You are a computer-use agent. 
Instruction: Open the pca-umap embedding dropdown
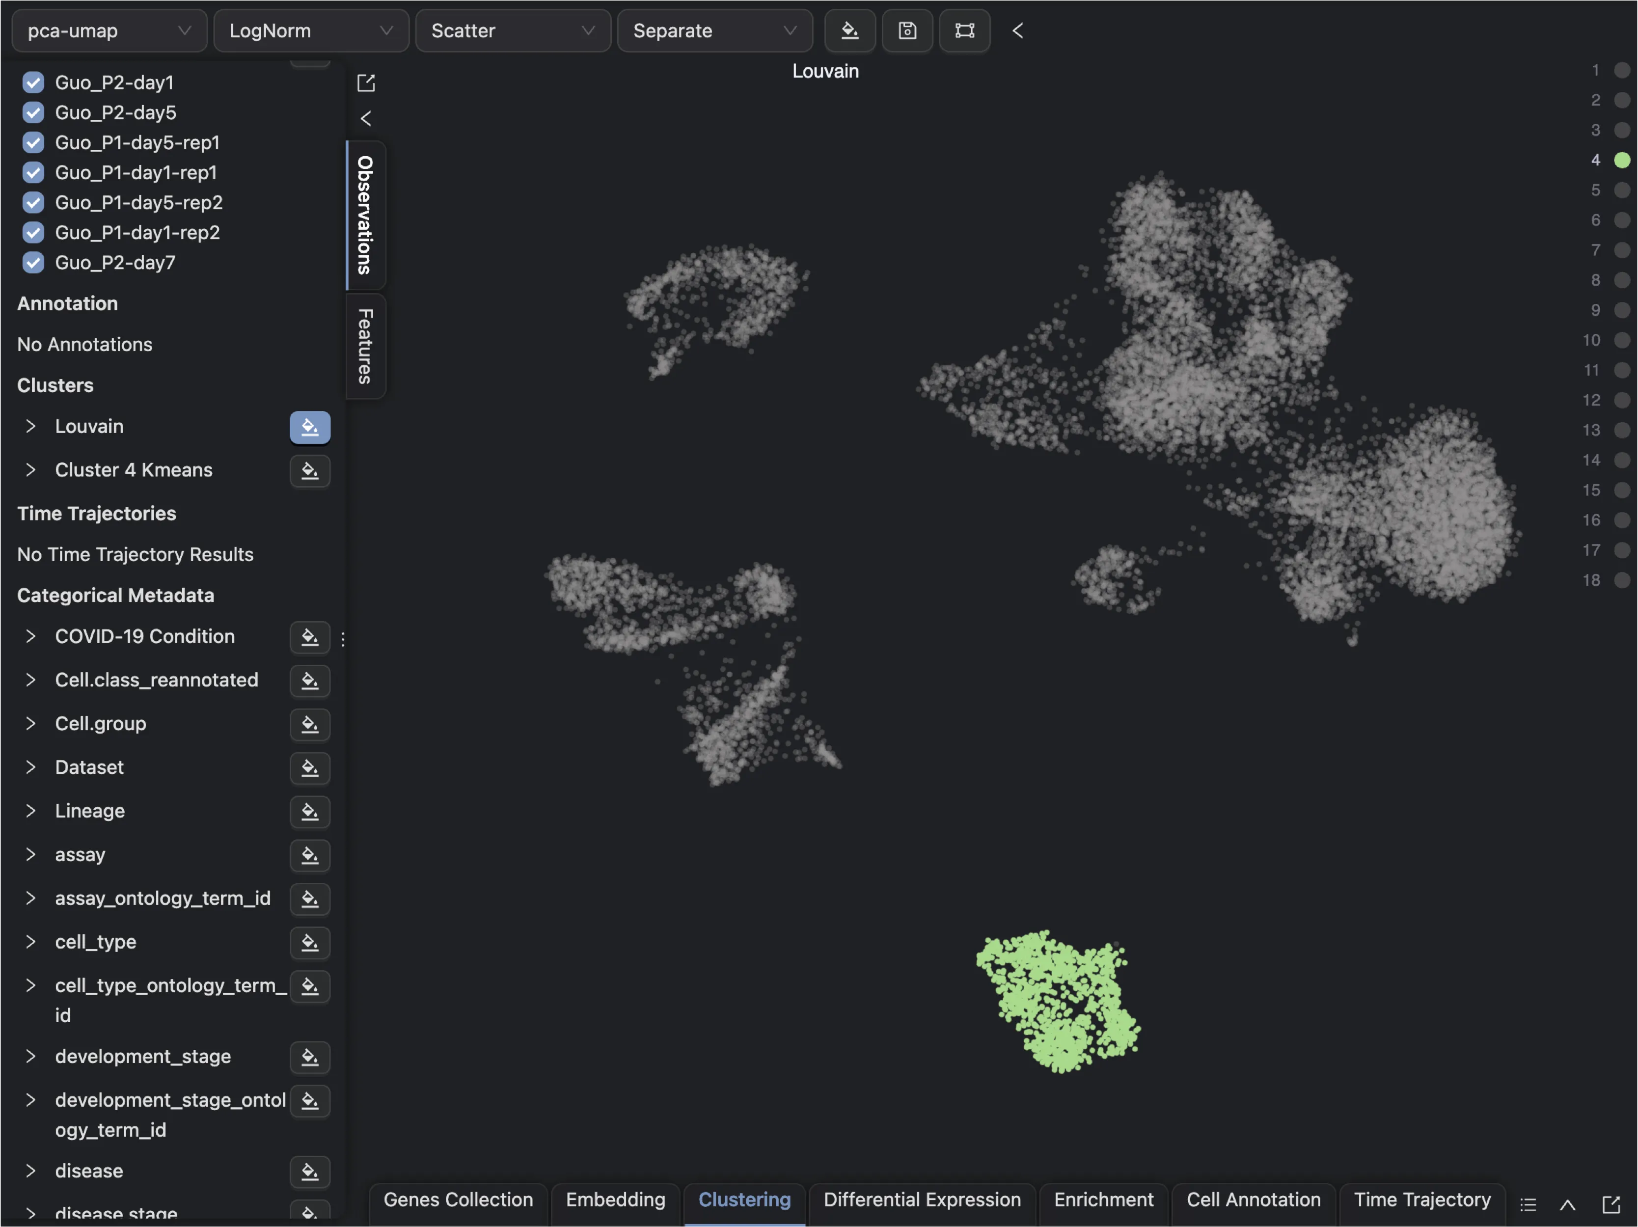coord(109,30)
